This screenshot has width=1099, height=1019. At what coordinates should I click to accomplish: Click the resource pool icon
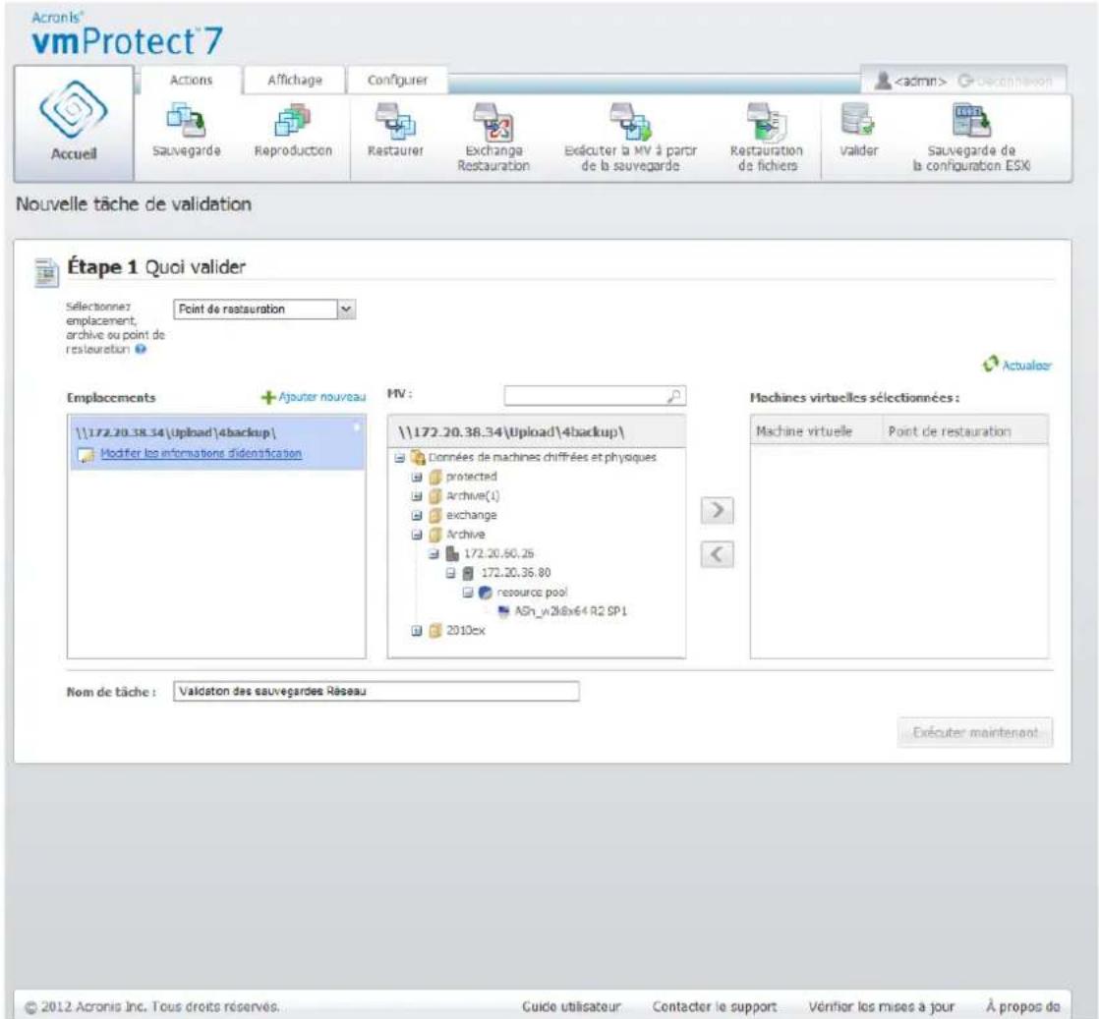[x=485, y=593]
